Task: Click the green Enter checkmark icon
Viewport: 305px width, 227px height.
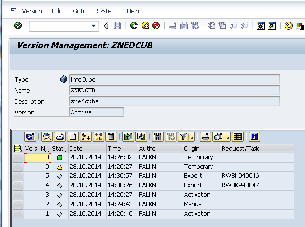Action: [x=18, y=26]
